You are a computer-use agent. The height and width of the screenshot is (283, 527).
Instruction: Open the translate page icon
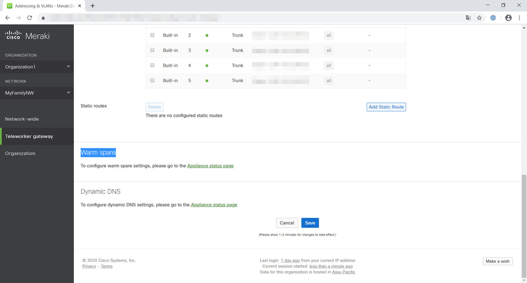pos(468,18)
